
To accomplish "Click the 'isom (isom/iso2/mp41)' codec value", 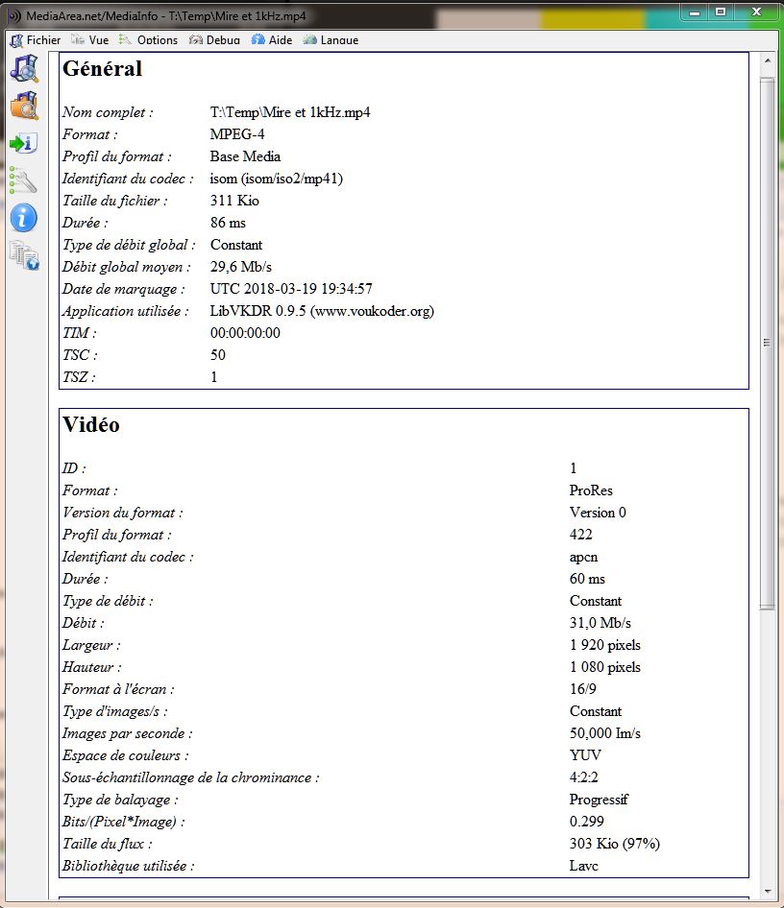I will [x=277, y=179].
